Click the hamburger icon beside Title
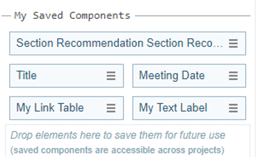Image resolution: width=256 pixels, height=157 pixels. [x=111, y=76]
